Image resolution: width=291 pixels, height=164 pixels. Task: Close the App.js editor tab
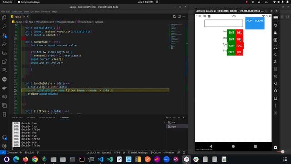pyautogui.click(x=28, y=17)
